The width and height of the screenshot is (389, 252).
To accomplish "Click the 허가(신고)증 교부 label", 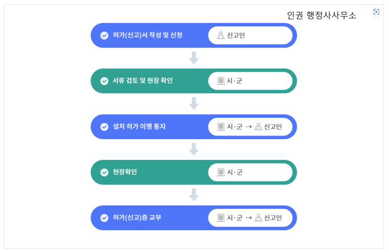I will [137, 218].
